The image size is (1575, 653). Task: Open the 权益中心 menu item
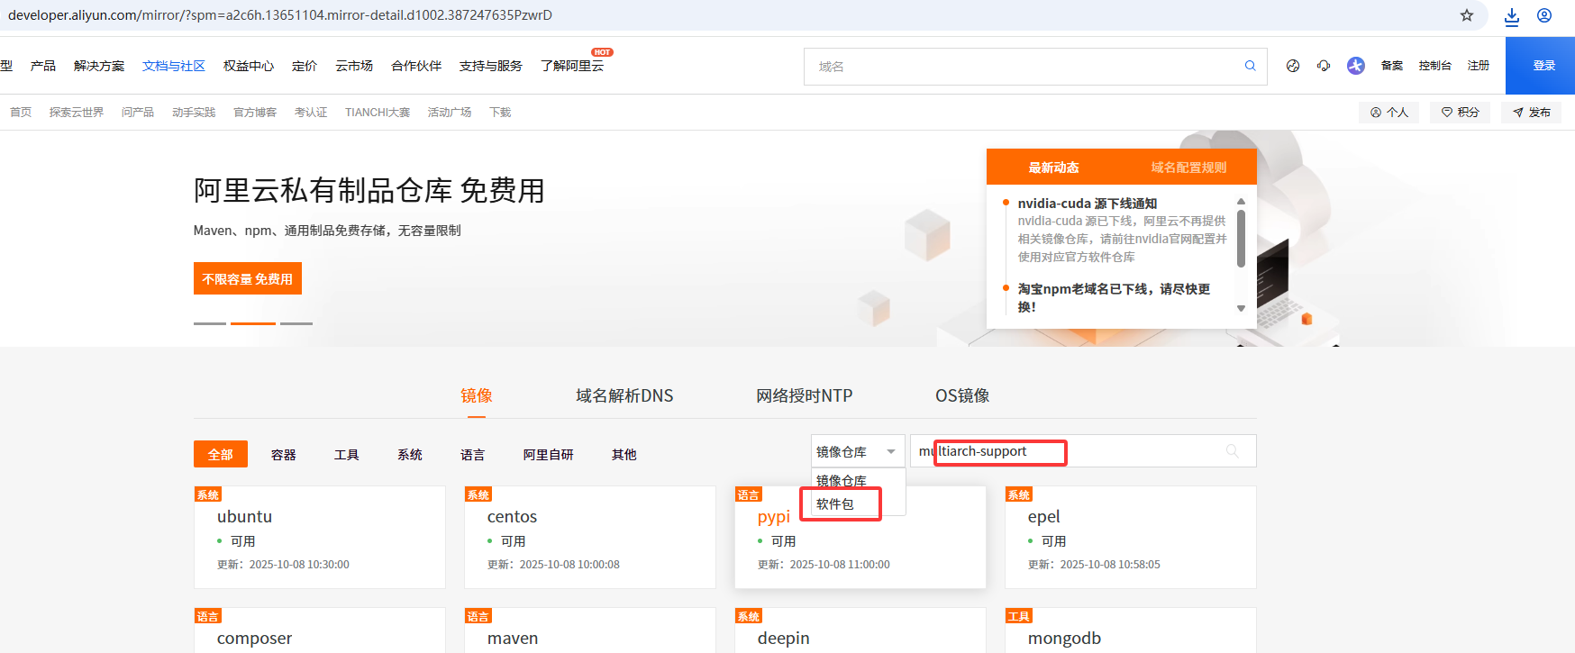[x=249, y=66]
